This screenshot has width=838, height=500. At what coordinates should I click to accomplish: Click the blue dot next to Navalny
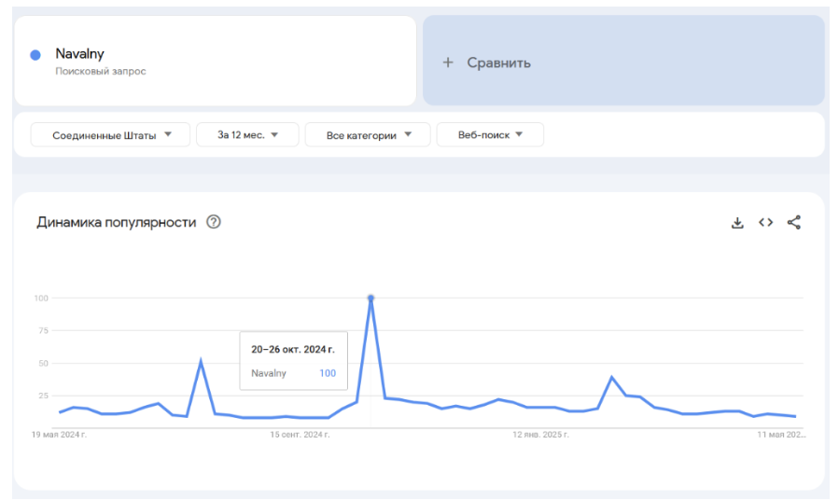pos(35,55)
